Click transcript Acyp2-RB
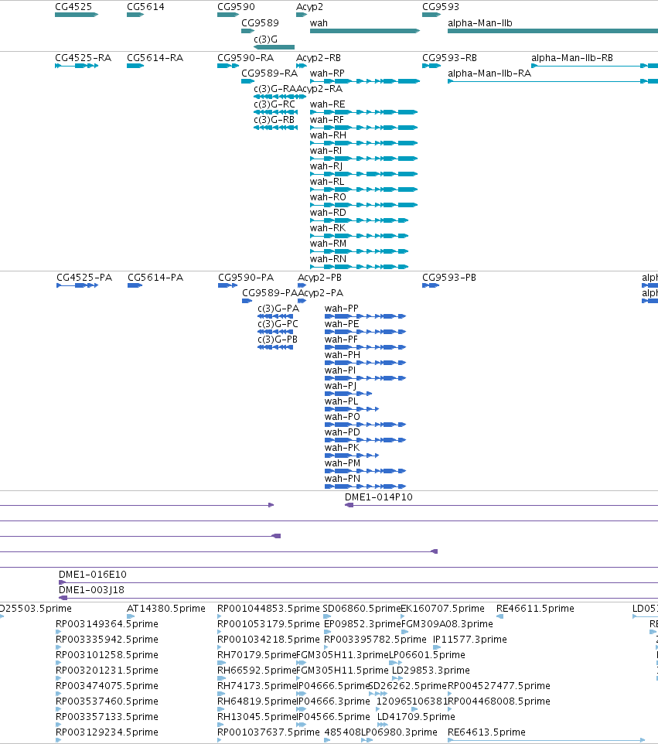Screen dimensions: 658x744 tap(319, 58)
